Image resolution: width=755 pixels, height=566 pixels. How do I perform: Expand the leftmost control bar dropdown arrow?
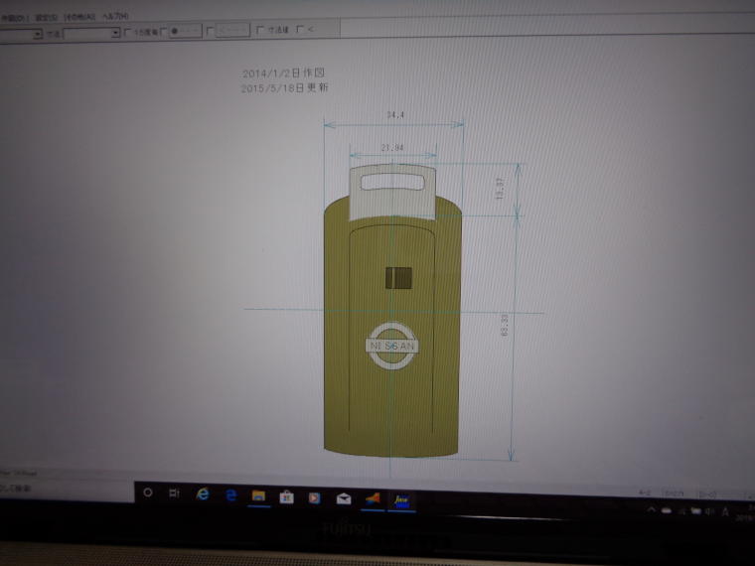tap(37, 34)
